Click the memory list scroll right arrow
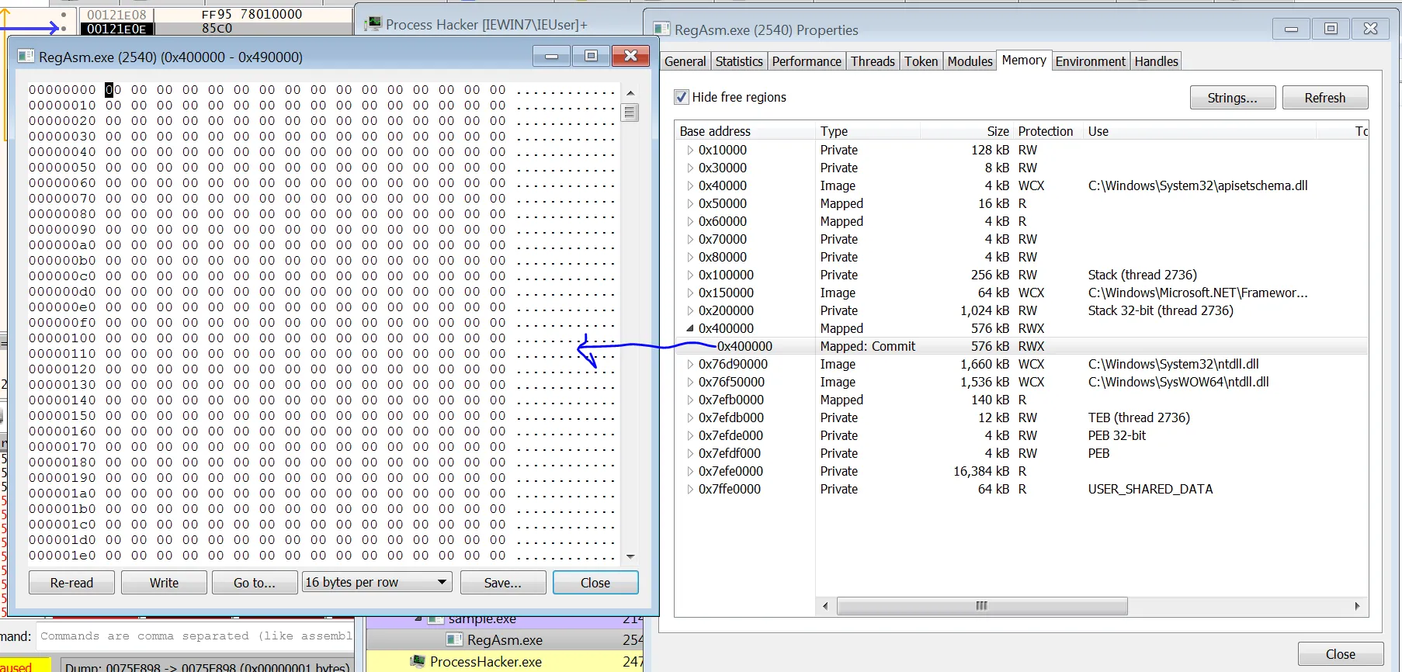1402x672 pixels. coord(1357,606)
